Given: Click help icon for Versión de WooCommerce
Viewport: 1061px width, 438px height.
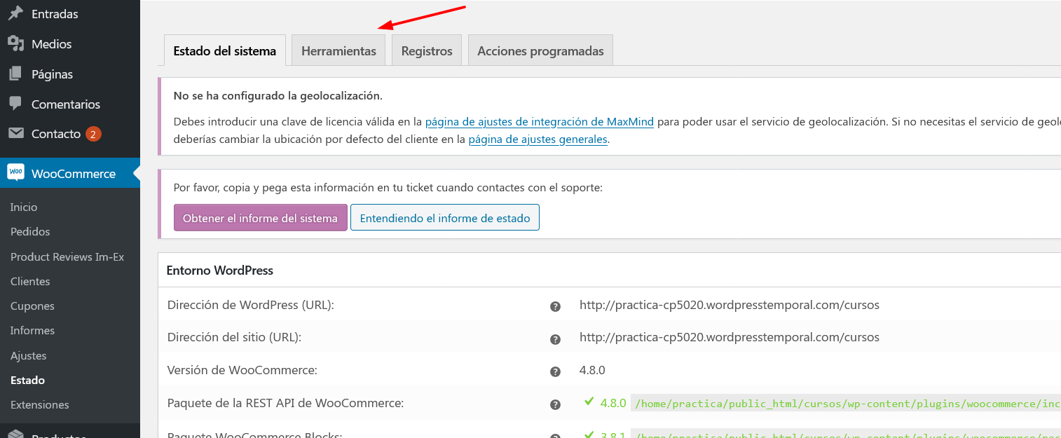Looking at the screenshot, I should (555, 371).
